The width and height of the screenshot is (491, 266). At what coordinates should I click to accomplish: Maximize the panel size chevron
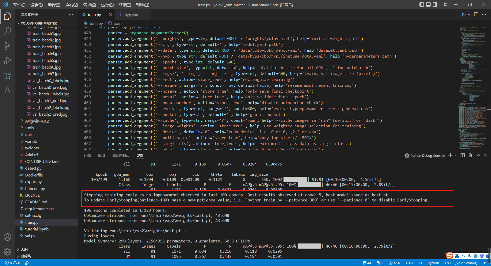478,155
